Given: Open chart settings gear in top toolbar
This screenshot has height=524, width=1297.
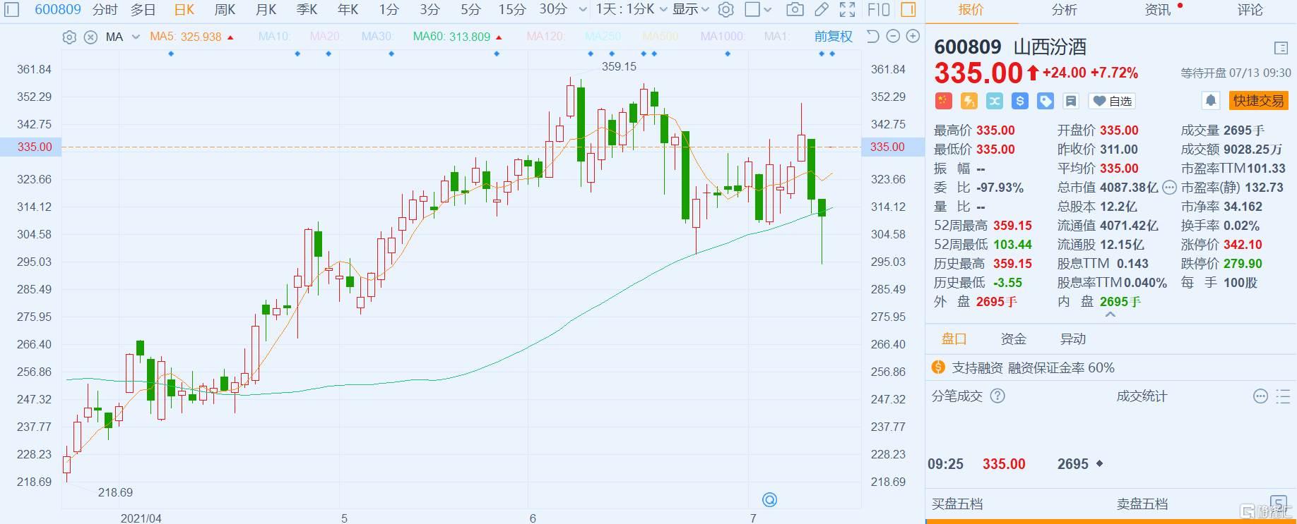Looking at the screenshot, I should (x=726, y=10).
